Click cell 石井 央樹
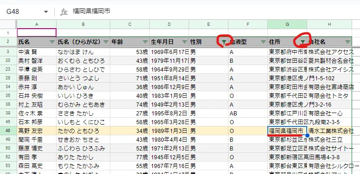The height and width of the screenshot is (174, 360). (x=37, y=96)
